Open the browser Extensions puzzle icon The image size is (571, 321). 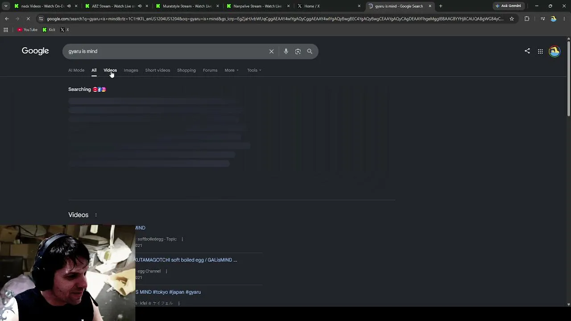[527, 19]
